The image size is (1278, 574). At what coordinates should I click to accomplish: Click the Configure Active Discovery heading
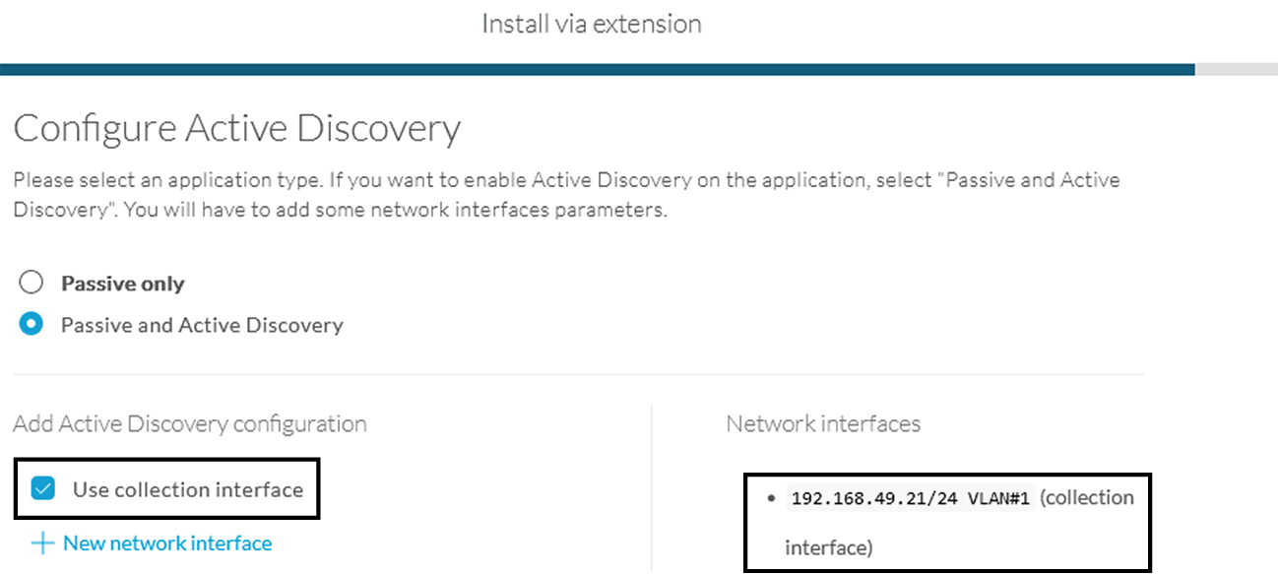236,128
